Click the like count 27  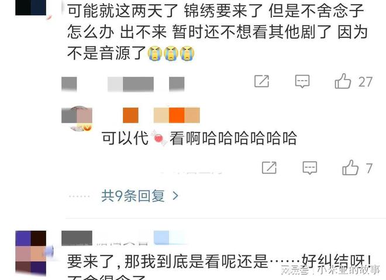(366, 82)
